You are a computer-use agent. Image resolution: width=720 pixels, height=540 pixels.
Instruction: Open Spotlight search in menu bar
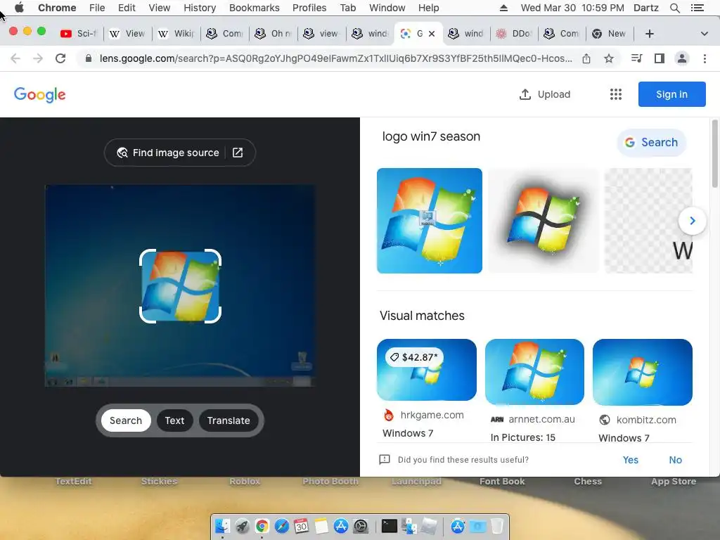pyautogui.click(x=675, y=8)
